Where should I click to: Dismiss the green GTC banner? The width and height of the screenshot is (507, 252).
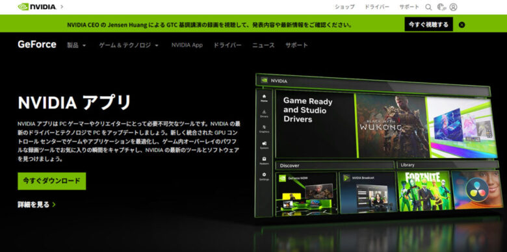tap(461, 25)
